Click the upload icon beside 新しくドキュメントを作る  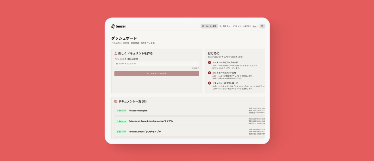click(116, 53)
